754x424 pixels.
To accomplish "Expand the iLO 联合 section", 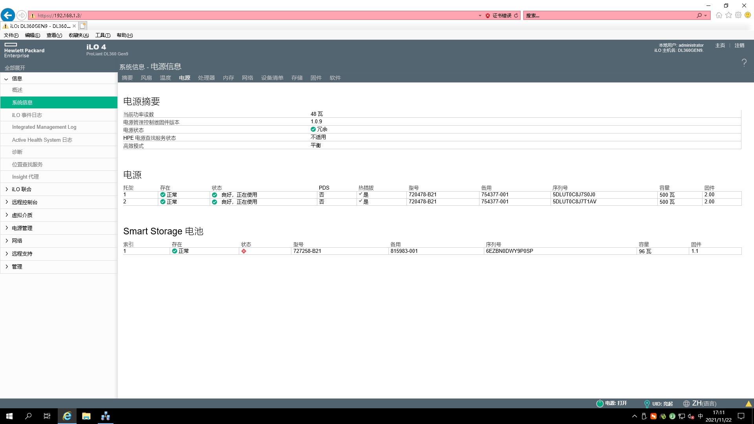I will pyautogui.click(x=7, y=189).
